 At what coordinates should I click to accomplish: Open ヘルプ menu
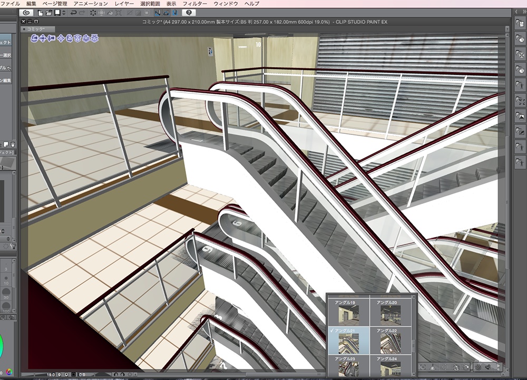click(x=252, y=4)
